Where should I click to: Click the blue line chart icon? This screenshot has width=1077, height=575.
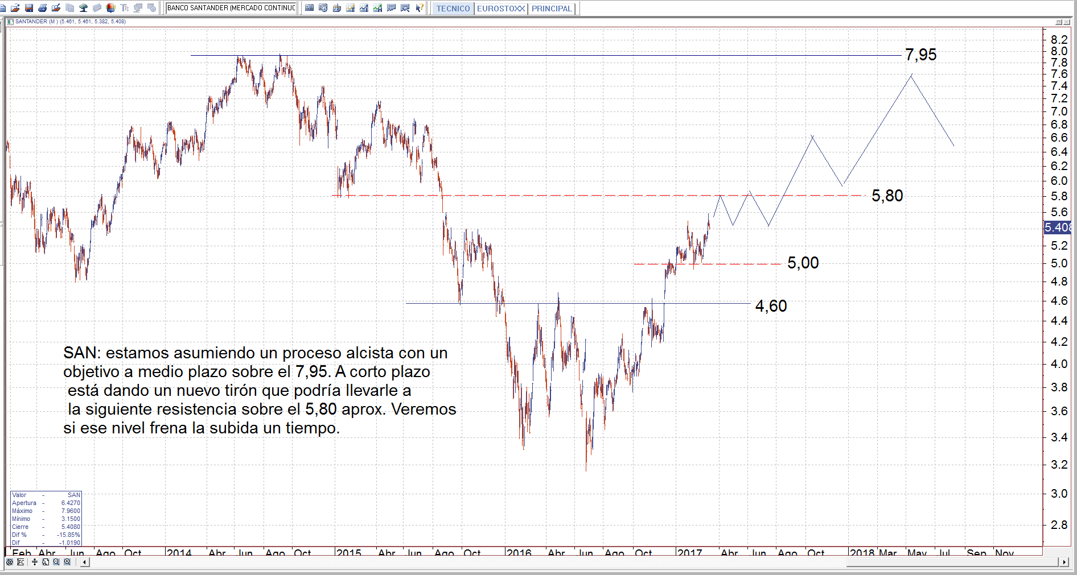click(x=364, y=8)
